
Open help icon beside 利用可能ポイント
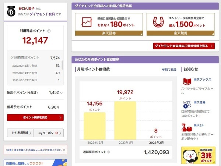(x=49, y=31)
